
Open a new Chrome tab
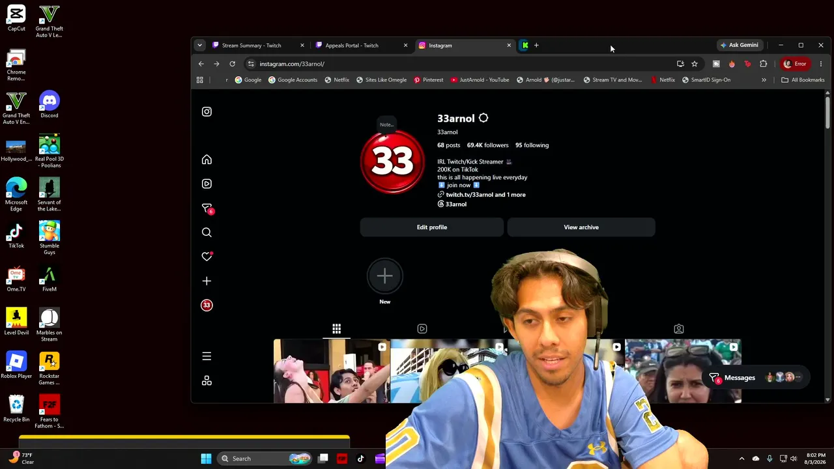(536, 46)
